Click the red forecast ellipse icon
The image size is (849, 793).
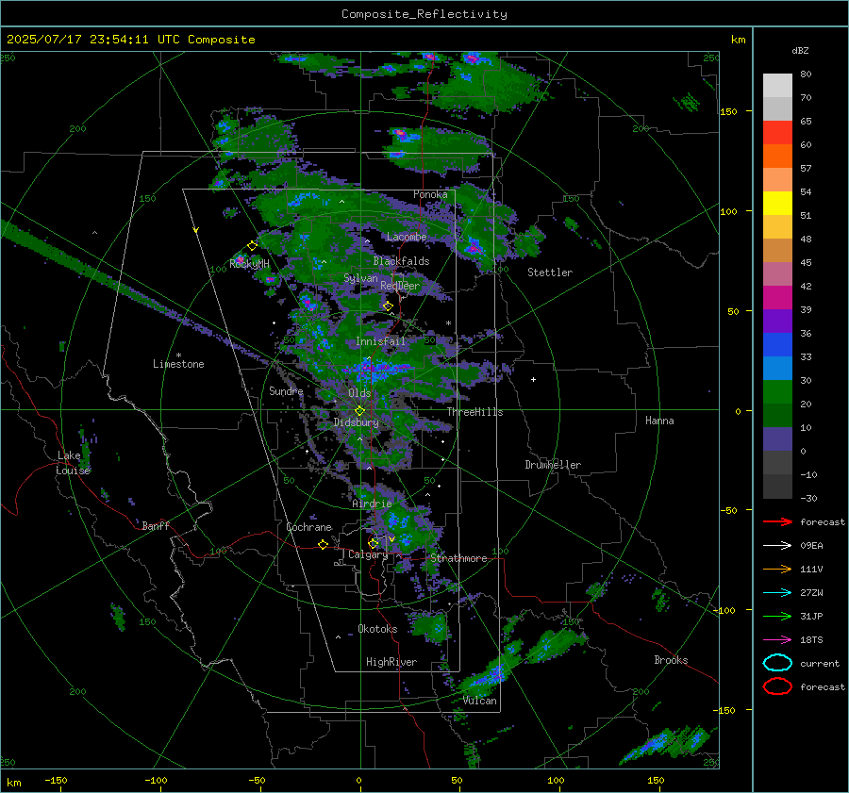tap(777, 686)
